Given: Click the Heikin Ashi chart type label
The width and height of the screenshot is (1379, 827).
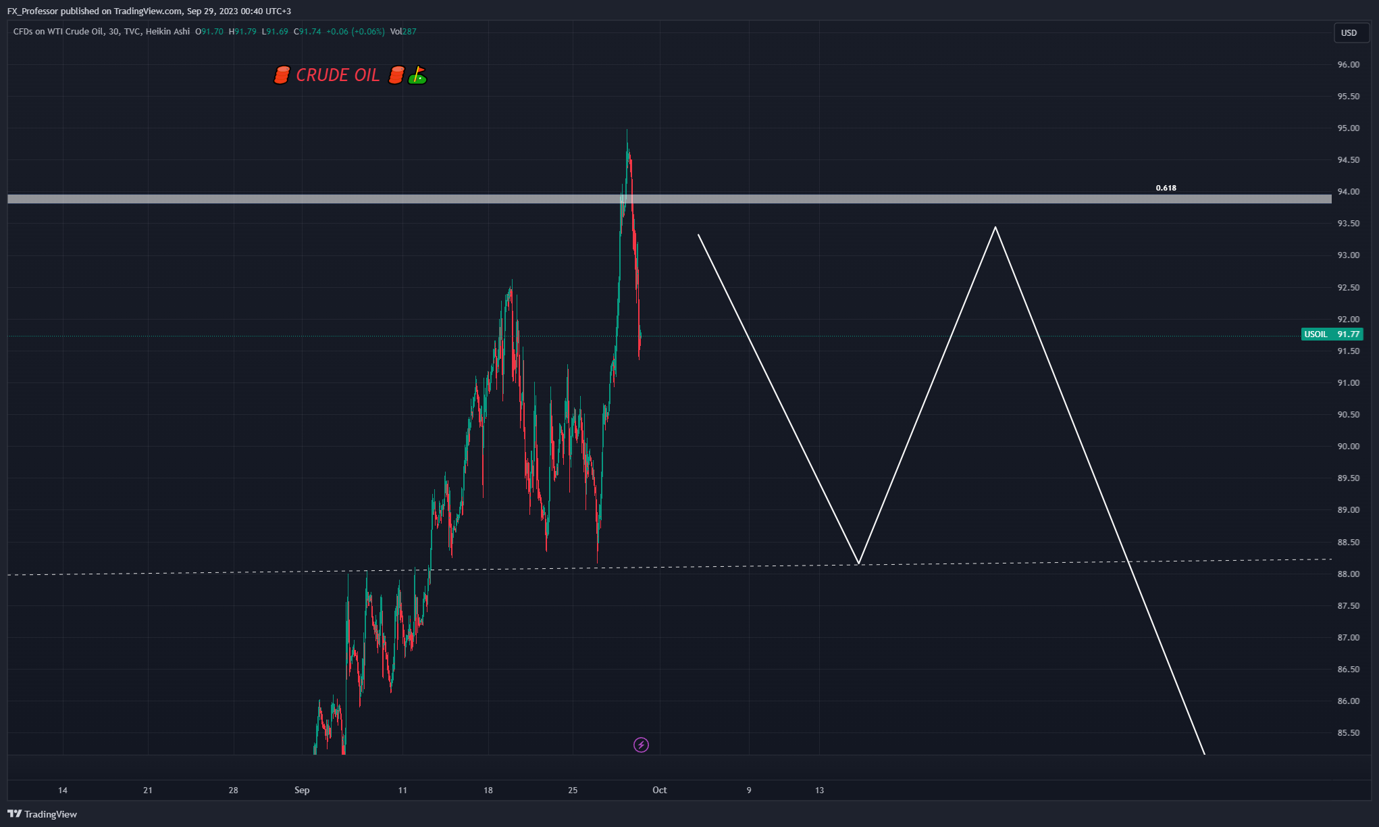Looking at the screenshot, I should coord(167,31).
